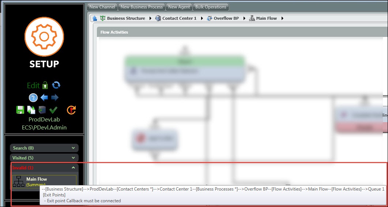Expand the Visited (5) panel

pyautogui.click(x=44, y=158)
